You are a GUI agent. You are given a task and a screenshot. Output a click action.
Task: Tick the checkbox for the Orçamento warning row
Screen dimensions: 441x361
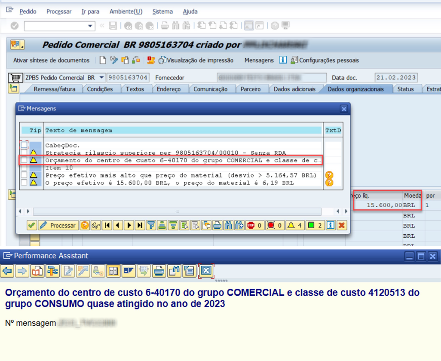click(24, 160)
